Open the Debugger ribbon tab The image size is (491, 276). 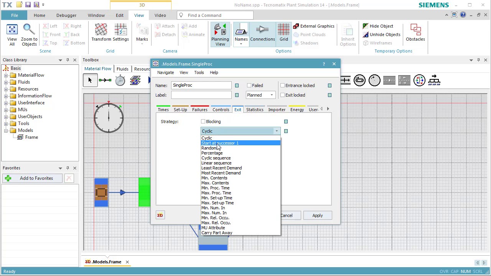point(66,15)
